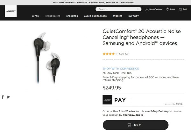The width and height of the screenshot is (191, 132).
Task: Click the search magnifier icon
Action: click(138, 9)
